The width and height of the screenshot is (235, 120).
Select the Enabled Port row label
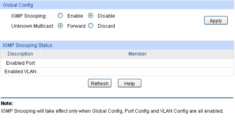[x=20, y=63]
